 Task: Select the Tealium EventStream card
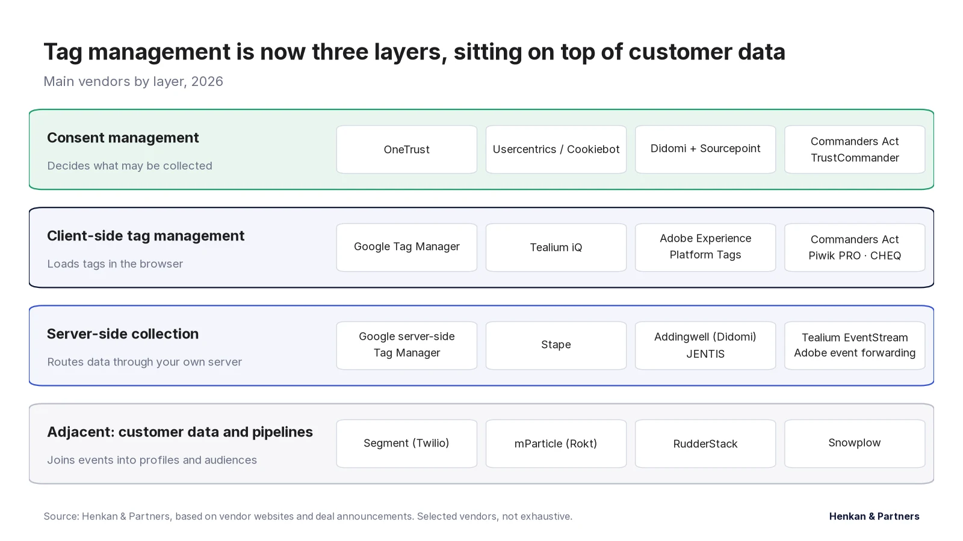855,346
